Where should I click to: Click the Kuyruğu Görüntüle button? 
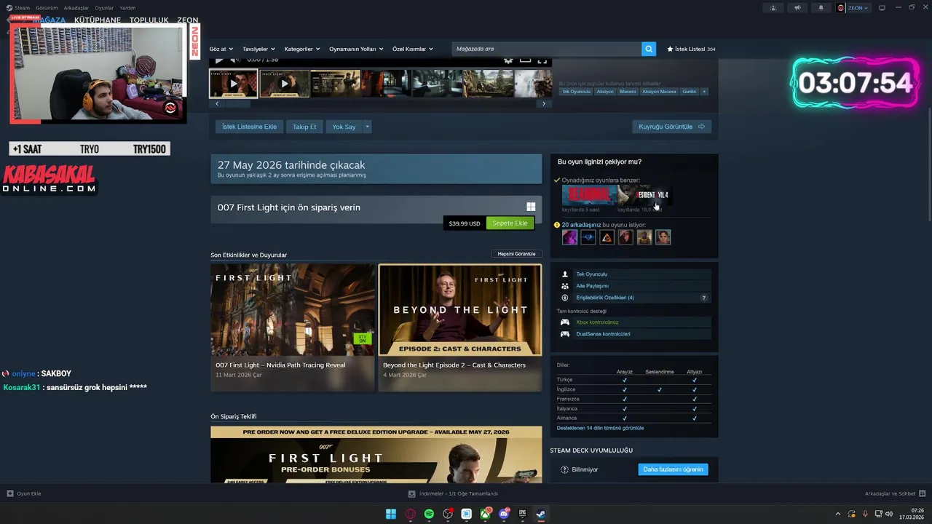click(x=671, y=127)
